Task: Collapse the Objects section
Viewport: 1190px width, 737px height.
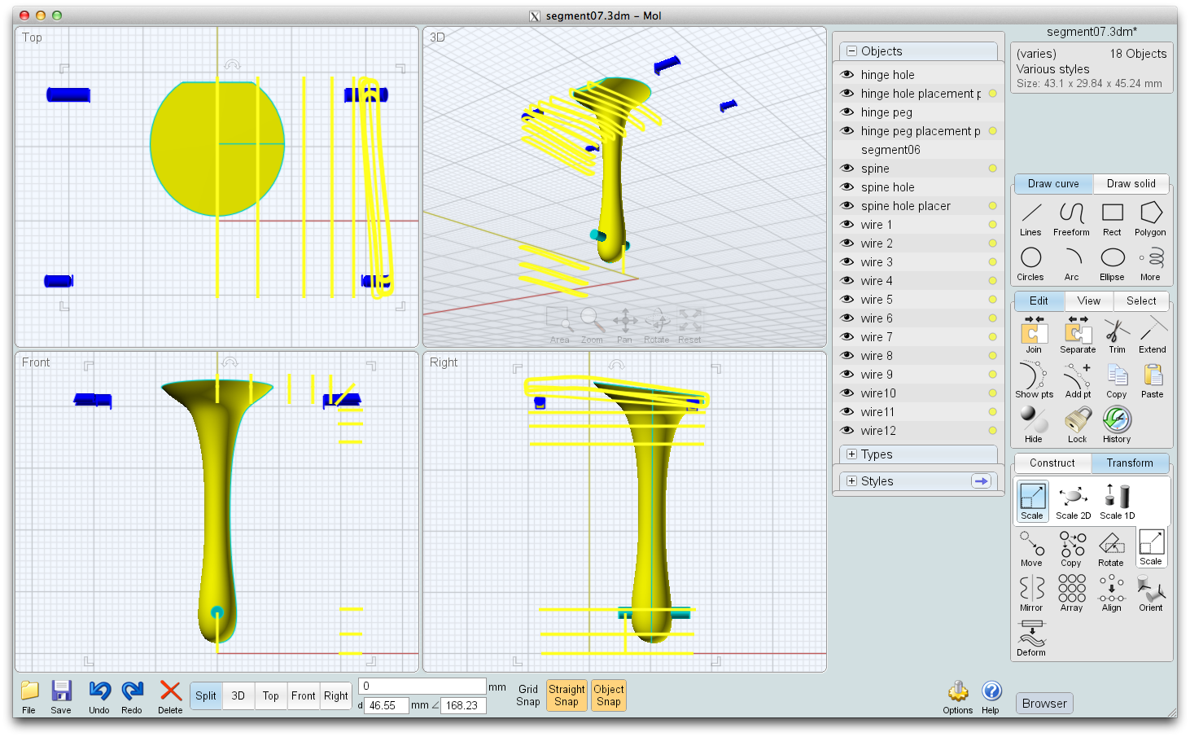Action: (851, 50)
